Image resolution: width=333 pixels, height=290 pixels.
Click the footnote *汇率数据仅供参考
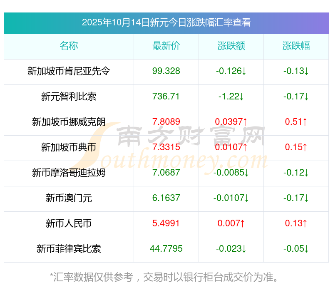click(x=92, y=277)
